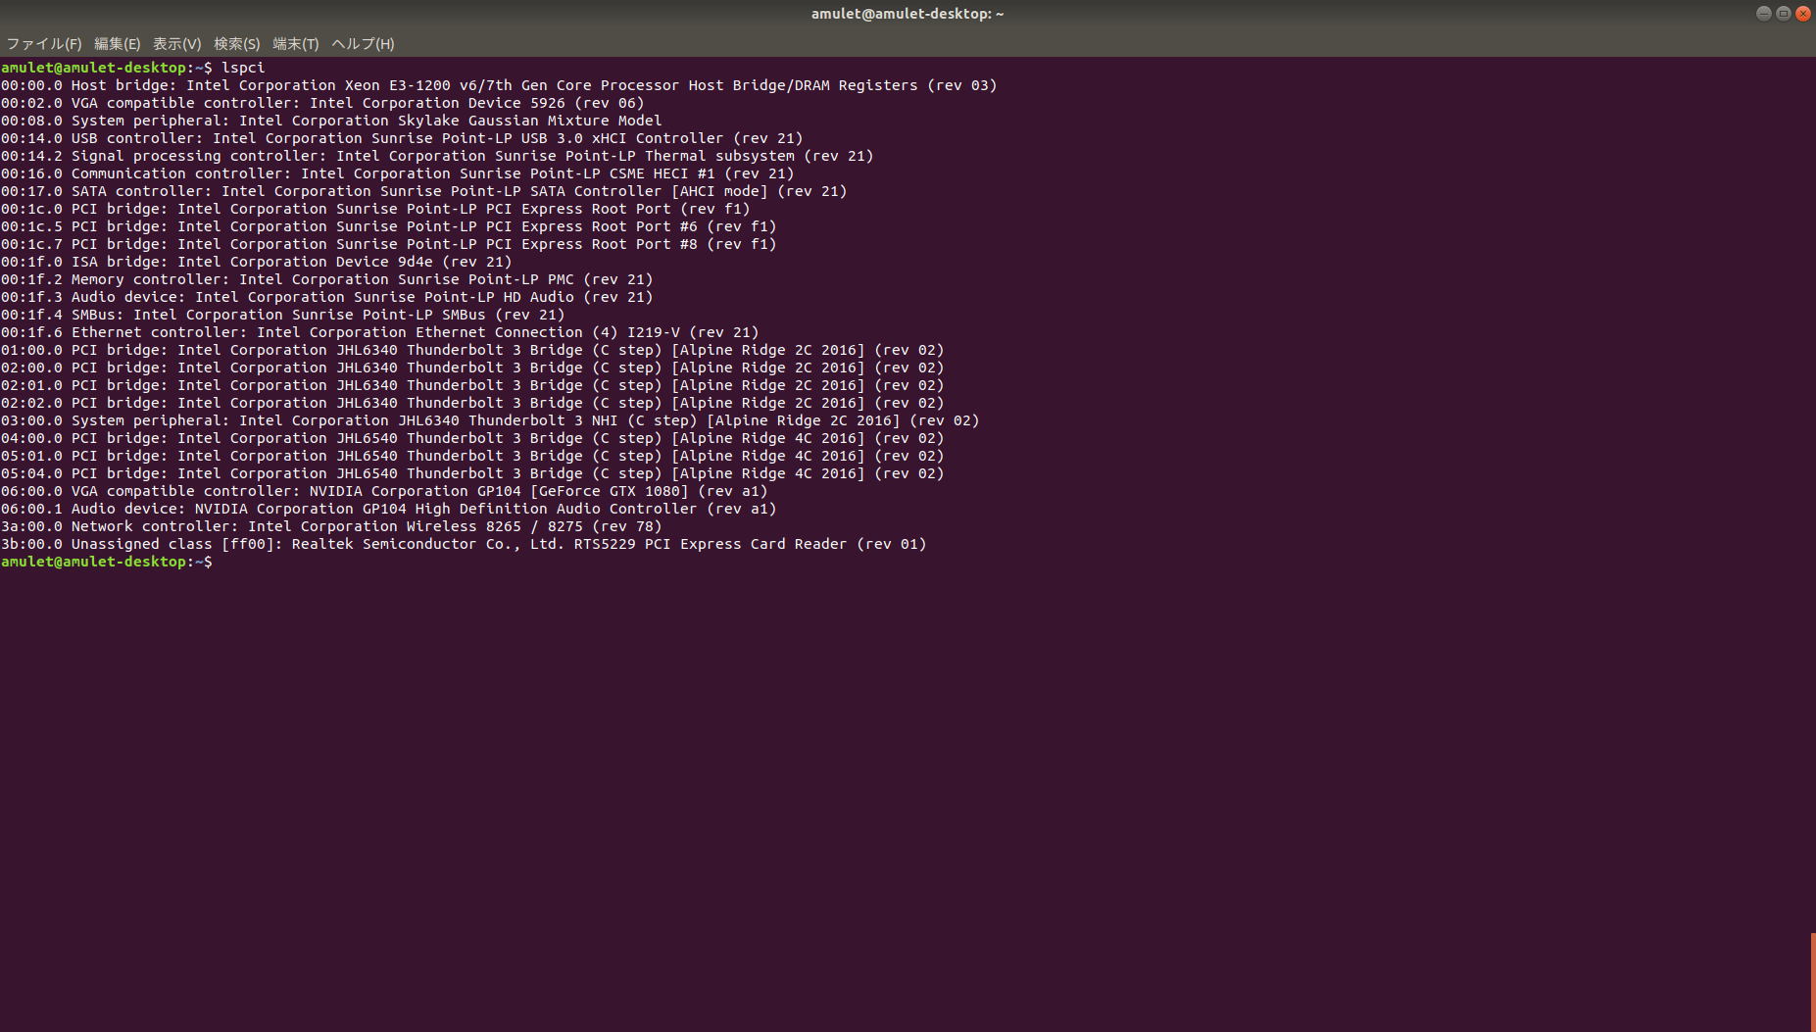Image resolution: width=1816 pixels, height=1032 pixels.
Task: Click the last shell prompt line
Action: pos(107,562)
